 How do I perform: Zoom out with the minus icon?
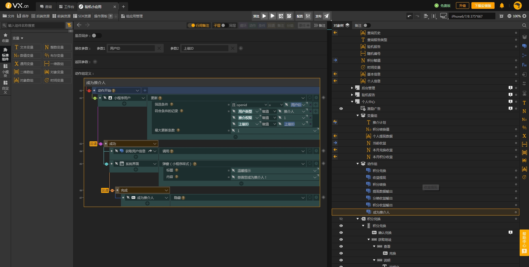pos(509,16)
